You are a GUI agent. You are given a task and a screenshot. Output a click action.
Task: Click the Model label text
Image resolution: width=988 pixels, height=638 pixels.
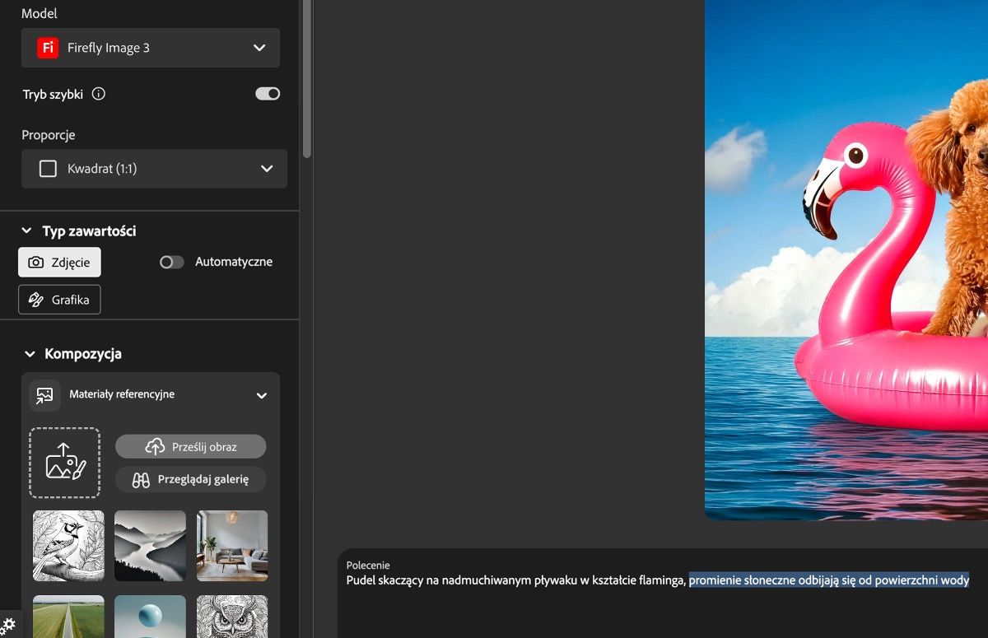click(x=40, y=13)
